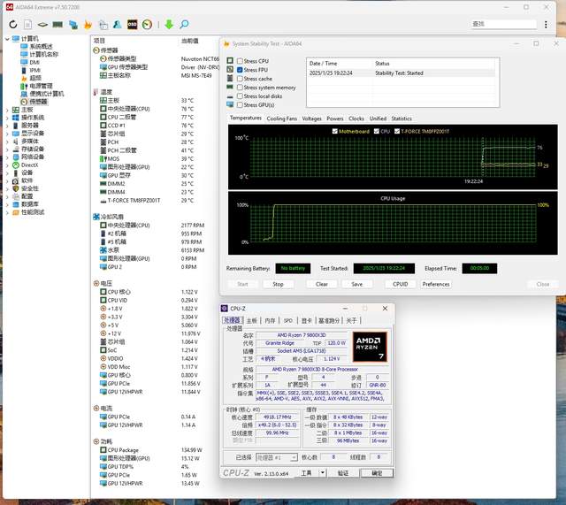This screenshot has height=505, width=566.
Task: Collapse the 计算机 tree node arrow
Action: 7,39
